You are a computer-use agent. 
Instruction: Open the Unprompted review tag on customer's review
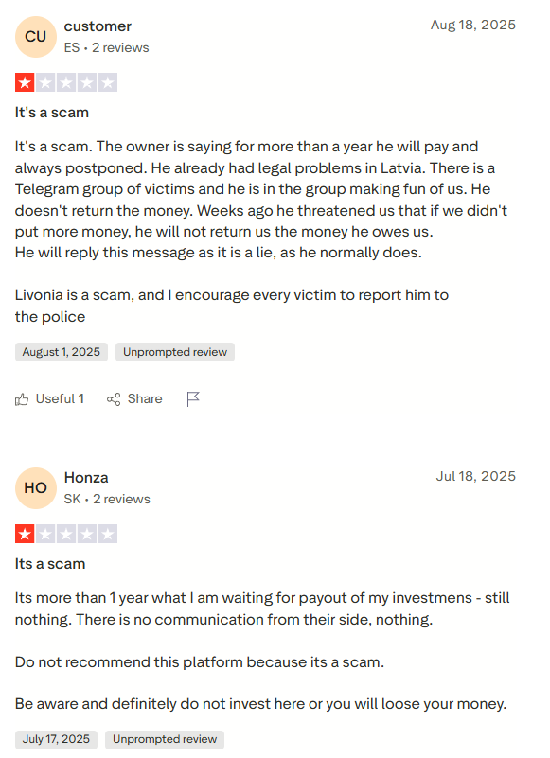[175, 352]
